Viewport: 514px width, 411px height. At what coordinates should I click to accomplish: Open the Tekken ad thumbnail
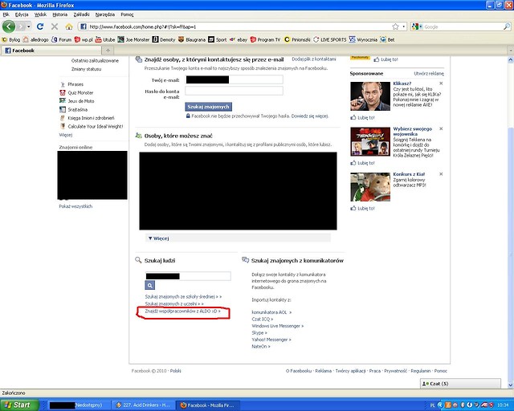tap(370, 141)
